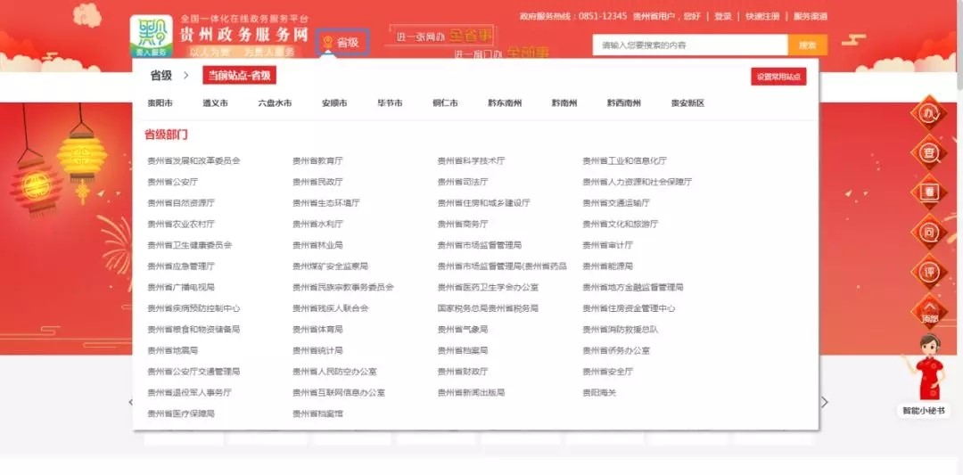Select 贵阳市 city tab

[x=160, y=103]
